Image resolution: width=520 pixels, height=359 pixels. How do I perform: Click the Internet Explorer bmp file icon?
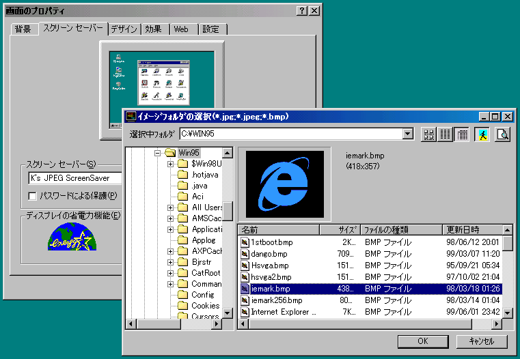tap(245, 312)
